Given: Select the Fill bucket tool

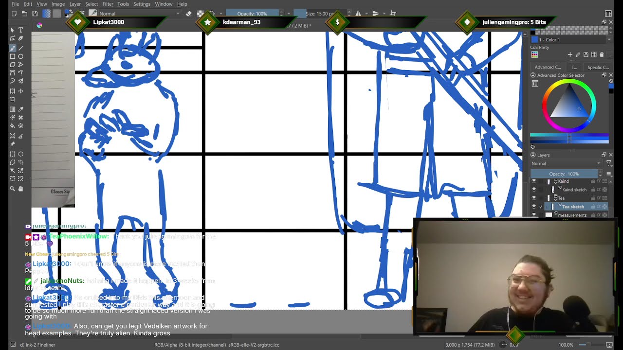Looking at the screenshot, I should pos(13,126).
